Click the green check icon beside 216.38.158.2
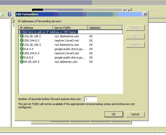This screenshot has width=166, height=135. click(x=22, y=36)
